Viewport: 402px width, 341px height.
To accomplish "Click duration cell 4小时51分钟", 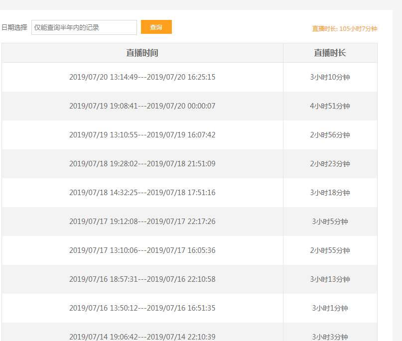I will click(330, 106).
